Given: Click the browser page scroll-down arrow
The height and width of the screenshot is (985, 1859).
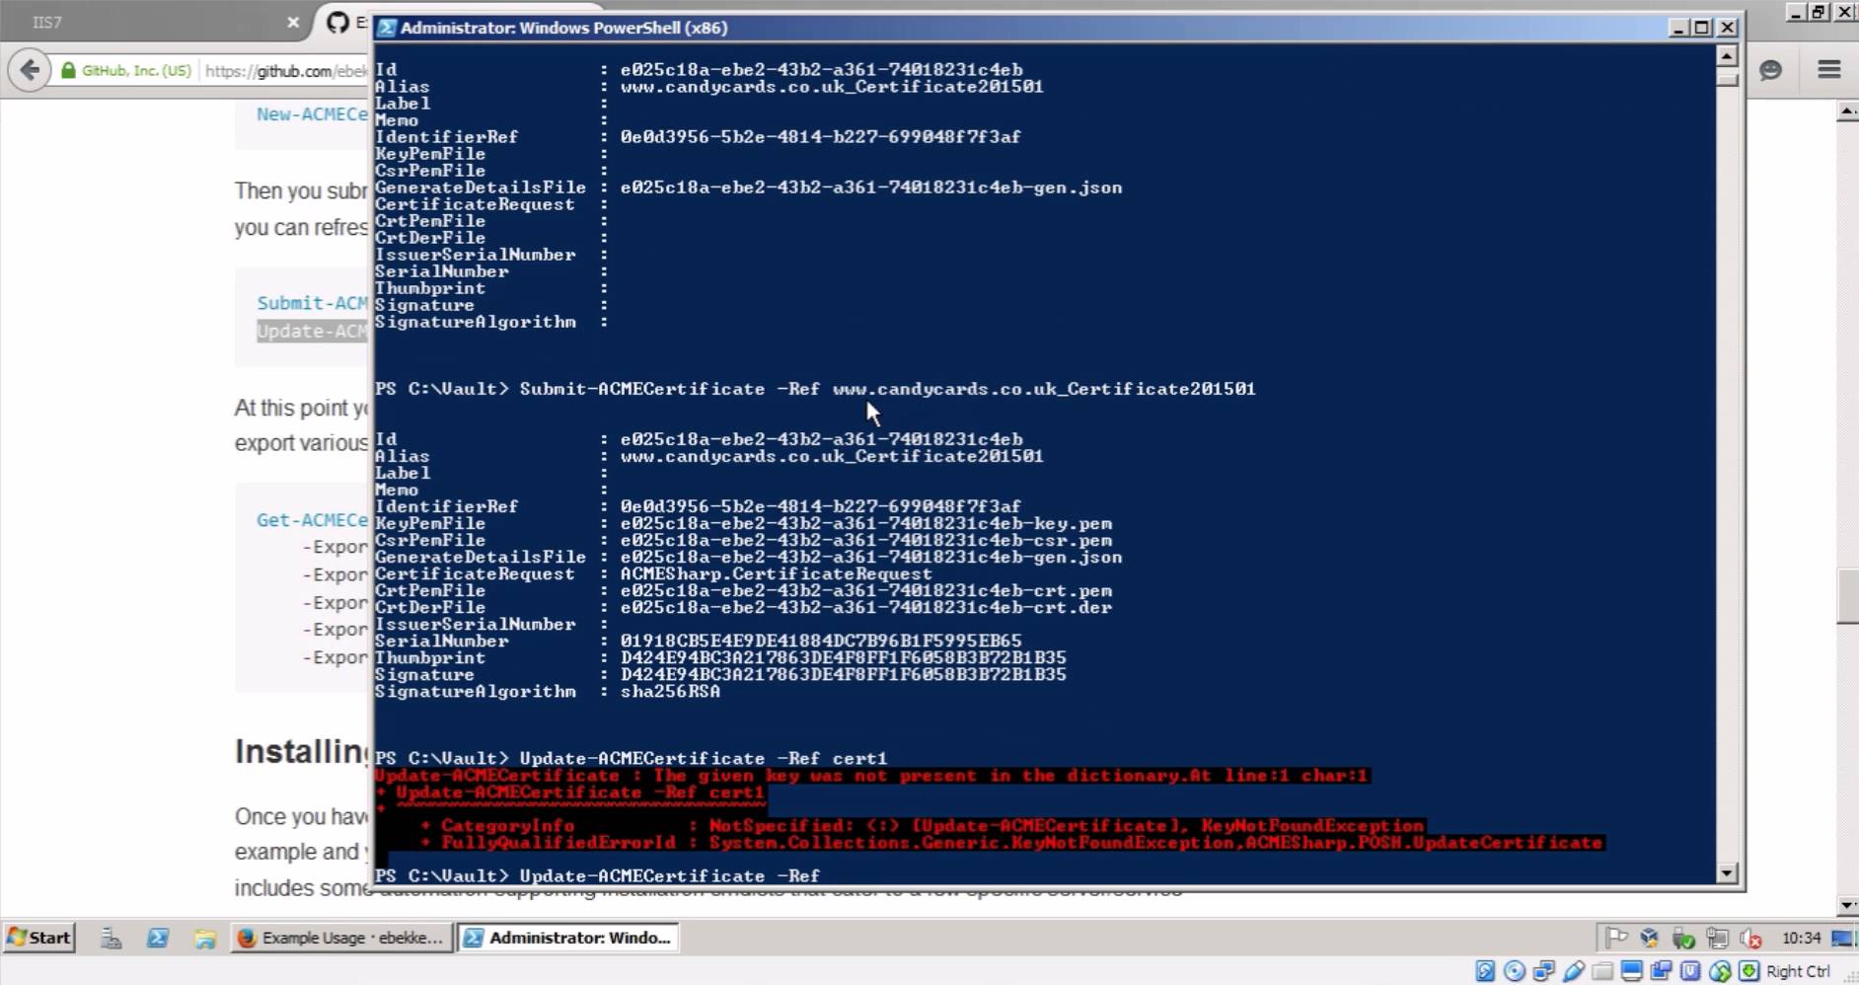Looking at the screenshot, I should [1848, 905].
